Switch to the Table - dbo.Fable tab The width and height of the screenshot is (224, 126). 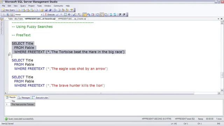(x=15, y=19)
